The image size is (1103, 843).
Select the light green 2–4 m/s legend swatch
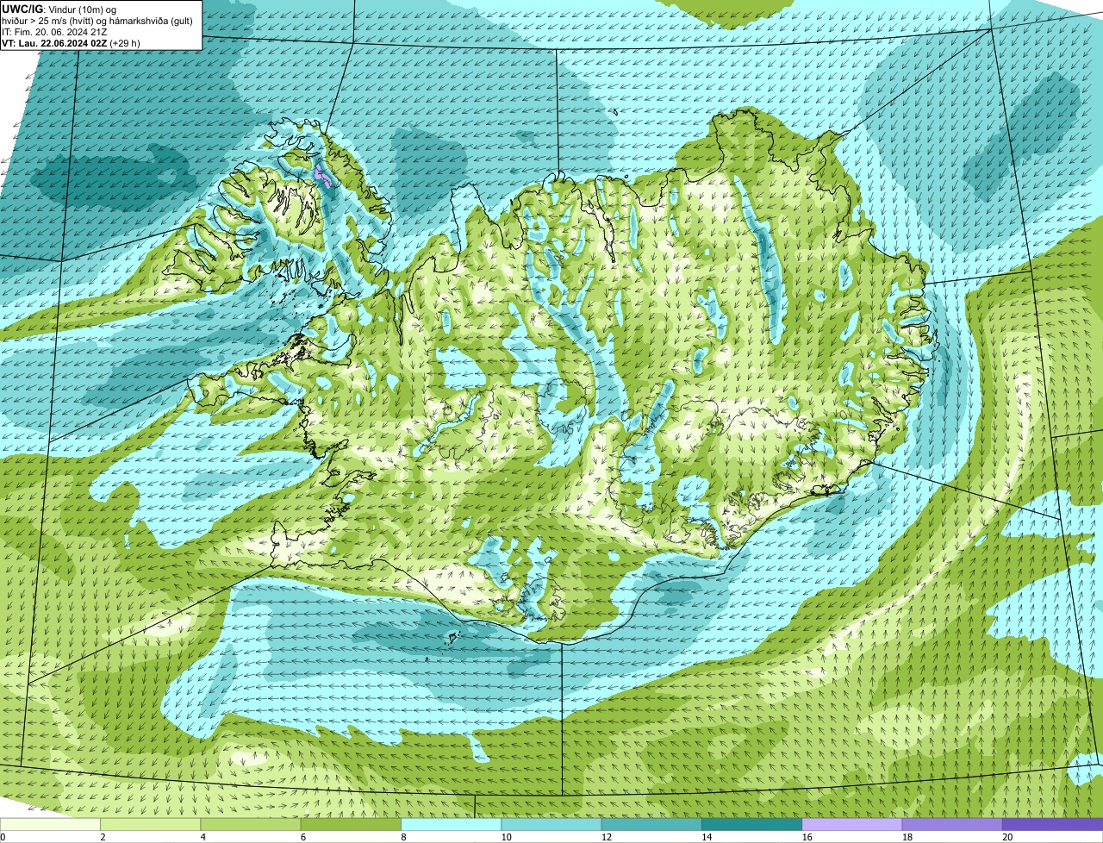click(x=152, y=824)
